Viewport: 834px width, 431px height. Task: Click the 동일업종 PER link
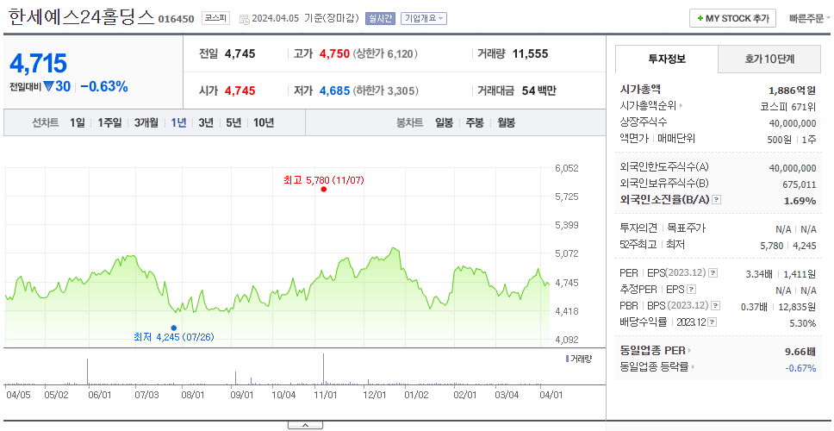[x=652, y=351]
